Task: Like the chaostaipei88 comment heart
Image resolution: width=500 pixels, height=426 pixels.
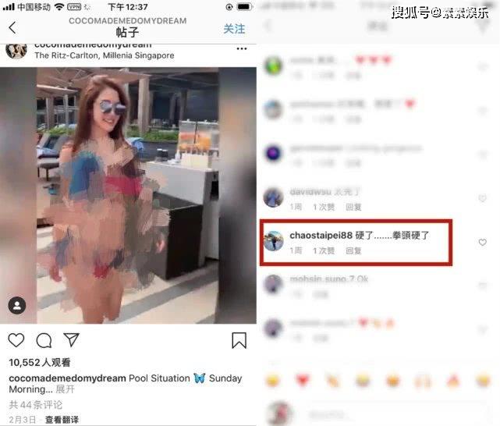Action: tap(483, 243)
